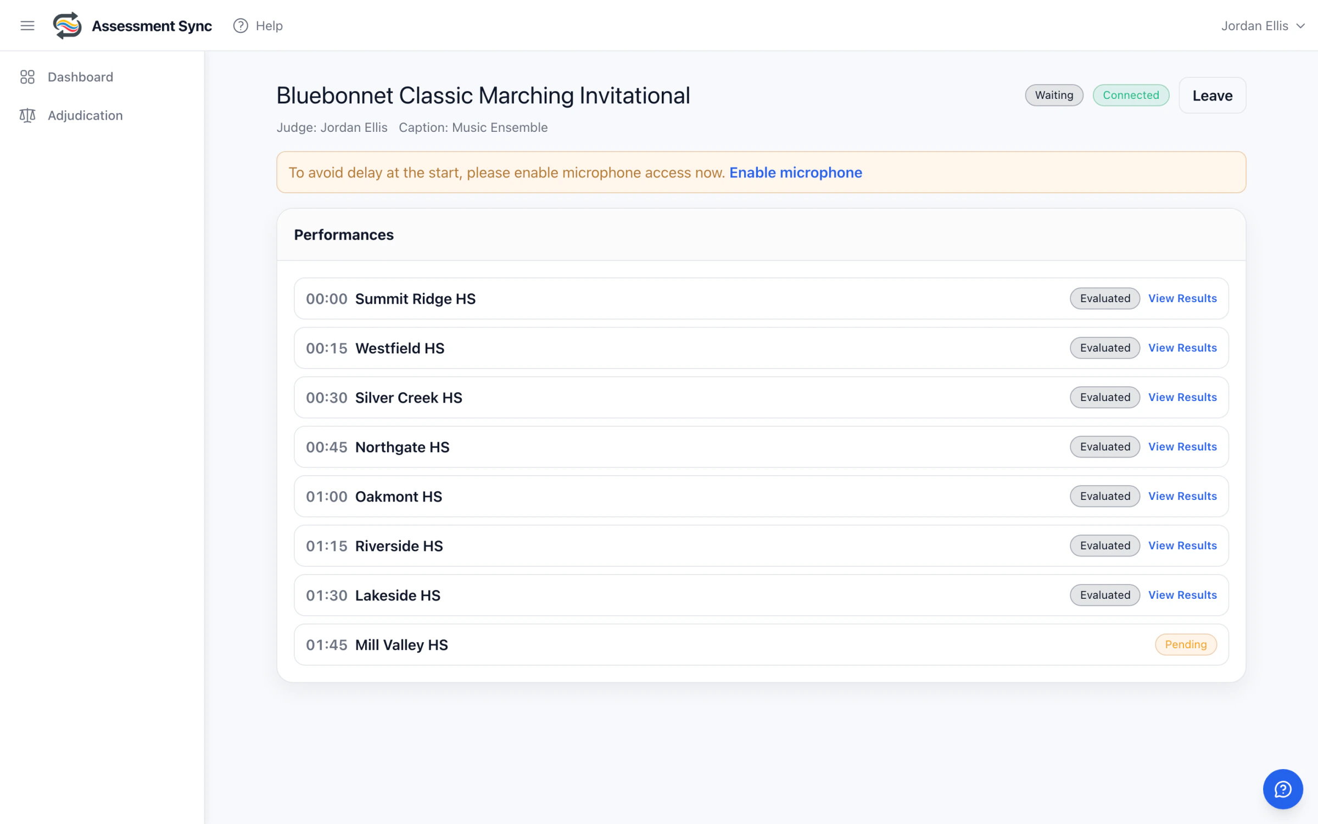Click the Help question mark icon
Screen dimensions: 1318x824
coord(241,26)
